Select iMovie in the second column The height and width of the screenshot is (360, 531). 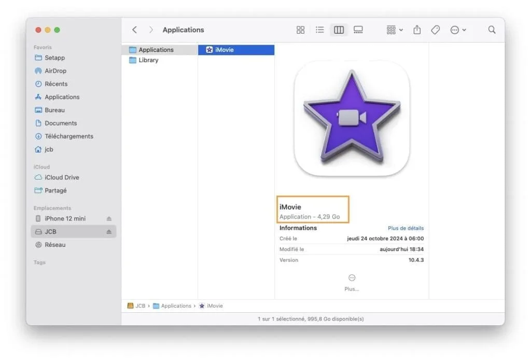(x=236, y=50)
